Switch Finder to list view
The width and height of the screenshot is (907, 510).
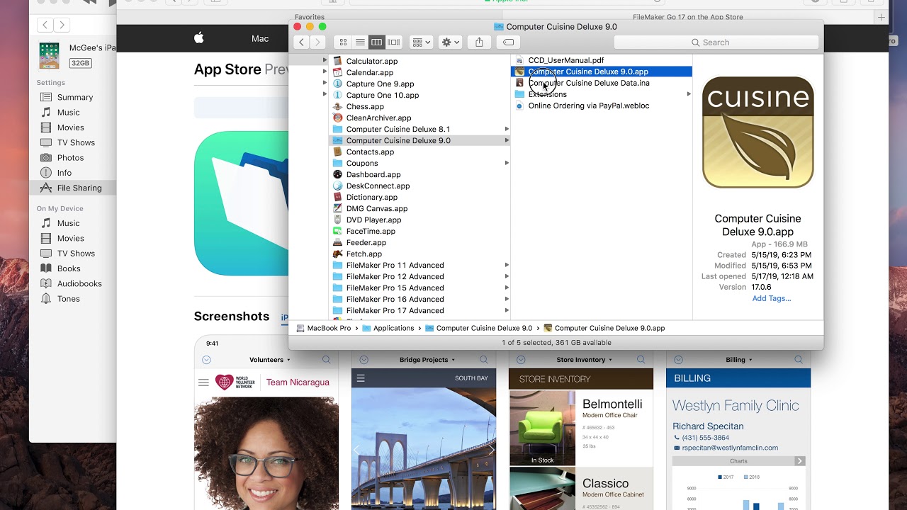360,42
